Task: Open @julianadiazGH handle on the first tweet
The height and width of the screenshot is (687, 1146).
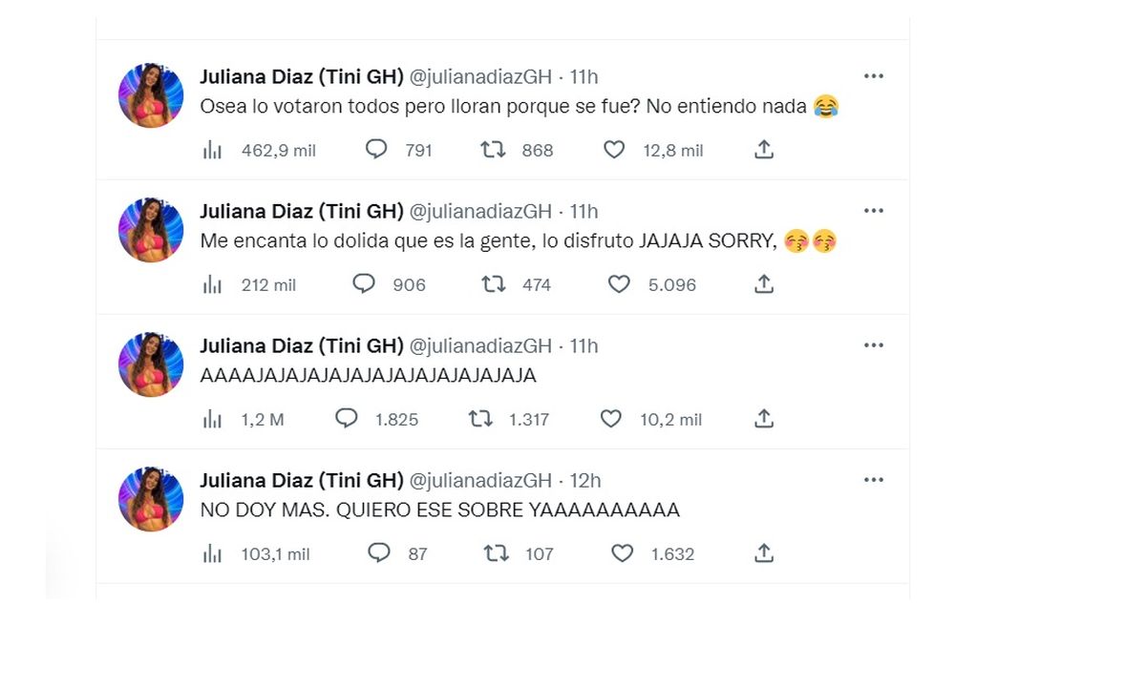Action: tap(480, 76)
